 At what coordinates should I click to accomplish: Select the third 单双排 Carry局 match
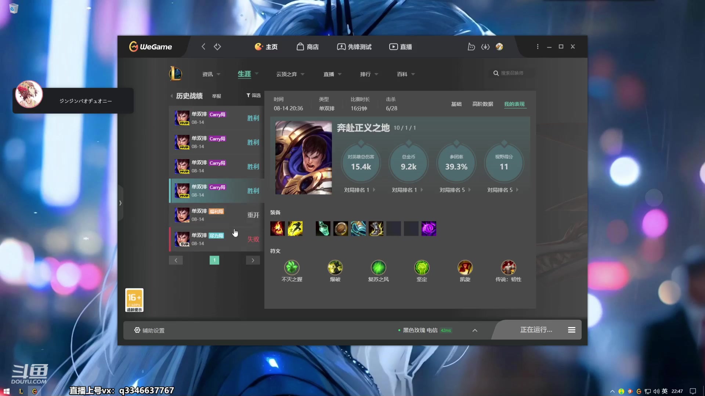coord(217,166)
